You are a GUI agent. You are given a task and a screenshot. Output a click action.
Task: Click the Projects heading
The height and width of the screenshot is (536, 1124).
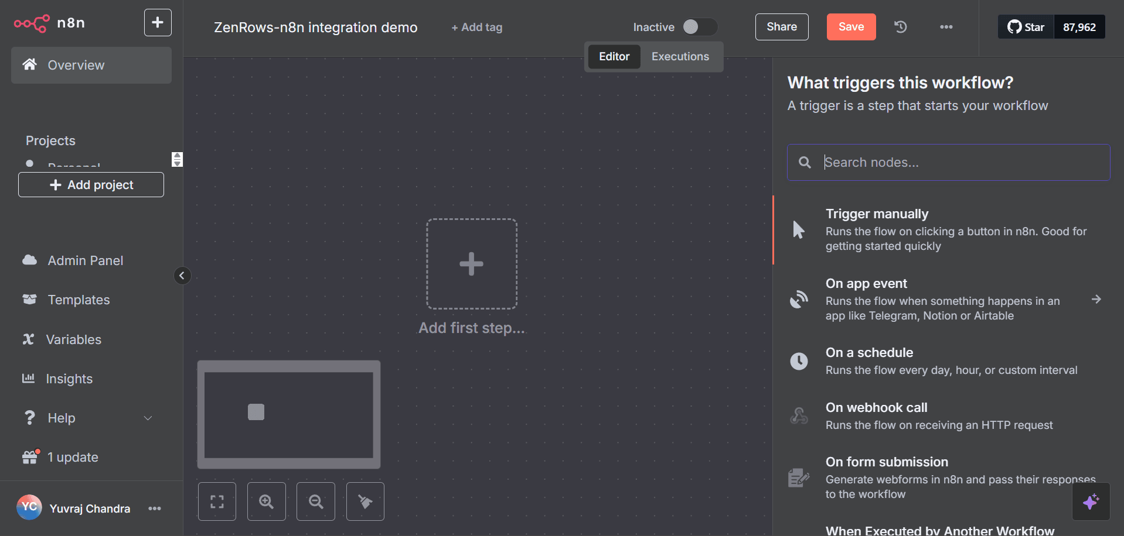point(50,140)
